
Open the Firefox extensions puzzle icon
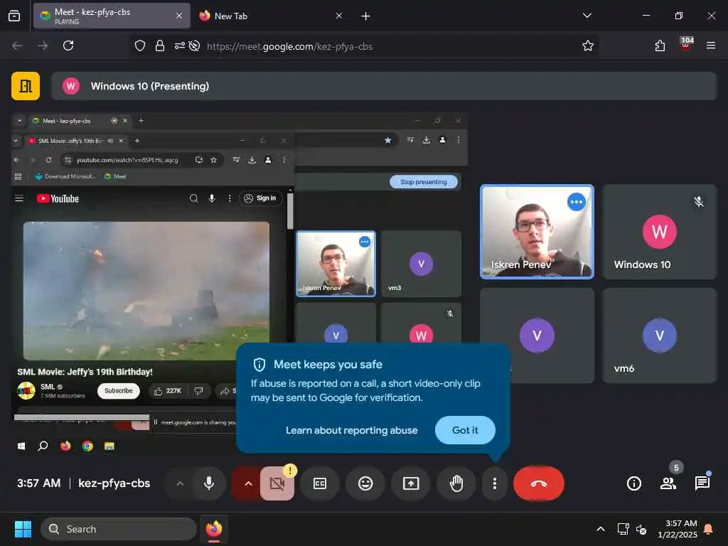(x=660, y=45)
